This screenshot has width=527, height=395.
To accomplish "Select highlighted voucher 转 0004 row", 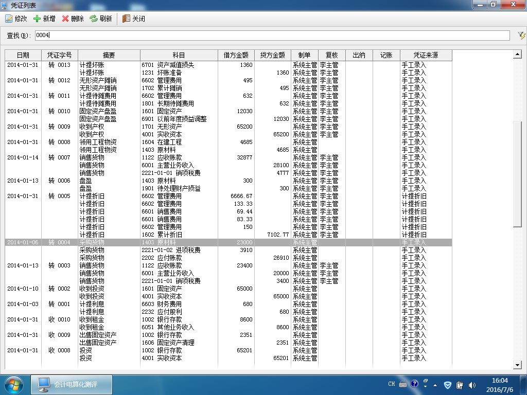I will (x=228, y=243).
